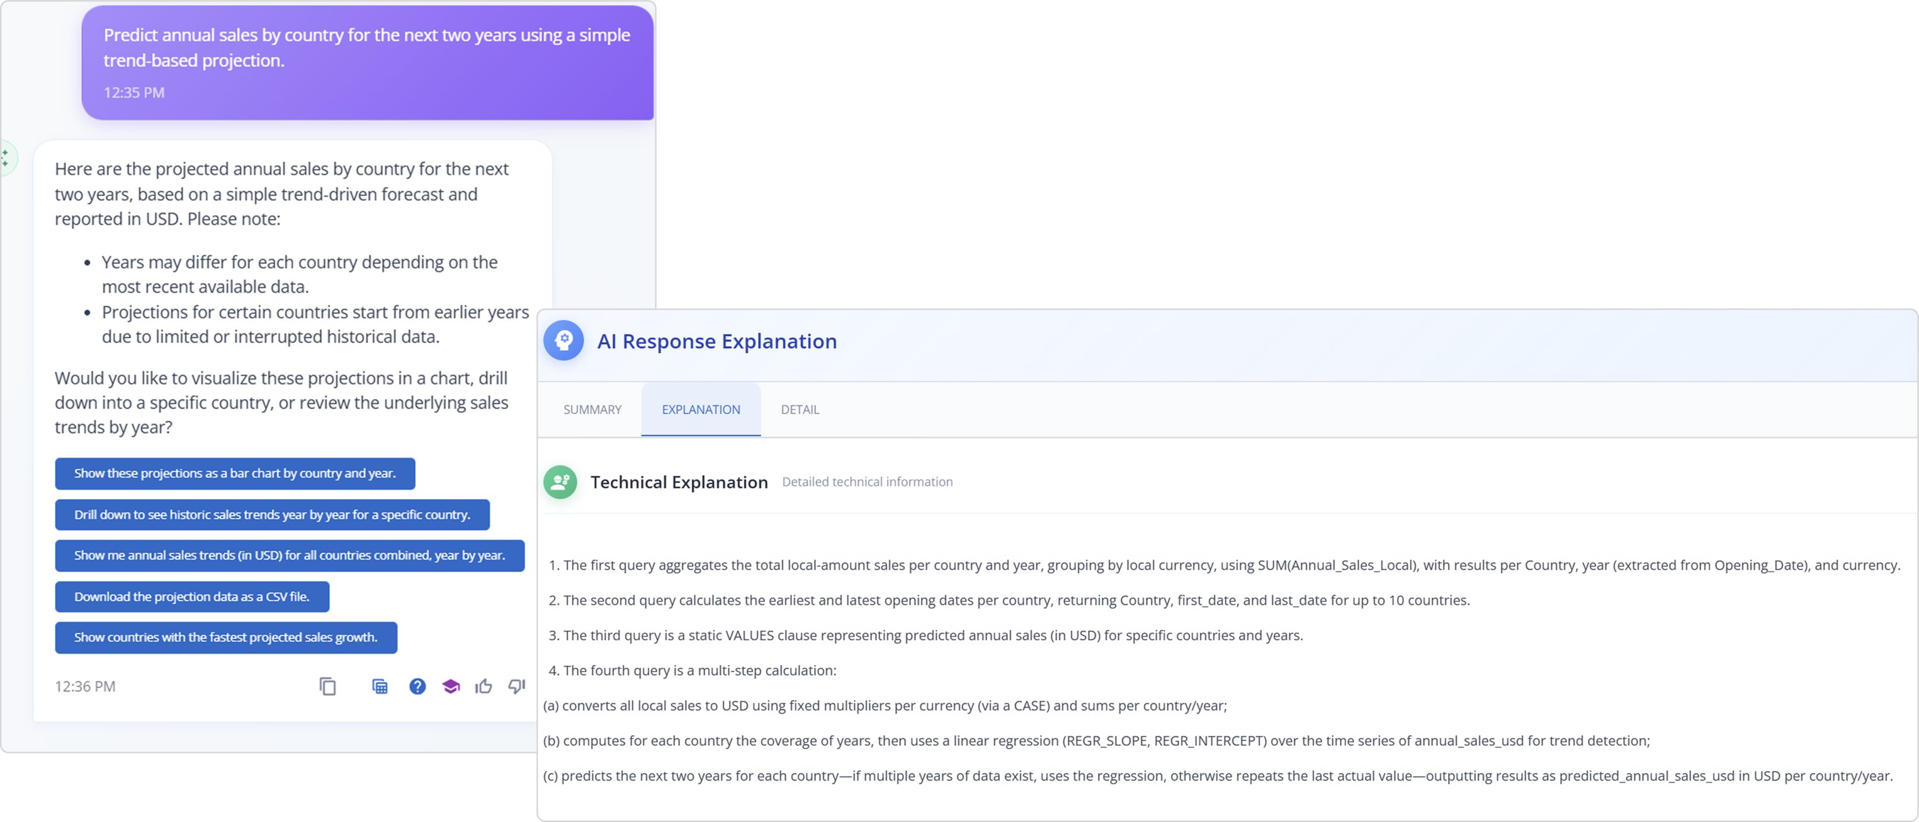Click the AI Response Explanation head icon
This screenshot has height=822, width=1919.
click(x=564, y=341)
